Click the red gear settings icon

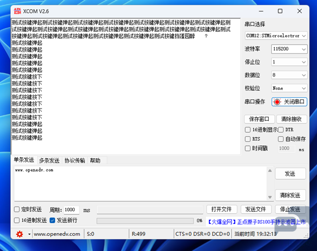(19, 234)
